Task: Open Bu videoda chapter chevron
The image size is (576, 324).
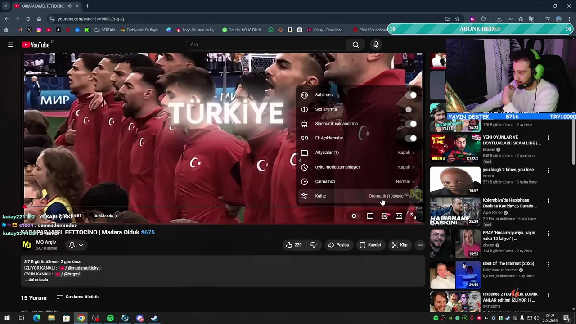Action: coord(116,216)
